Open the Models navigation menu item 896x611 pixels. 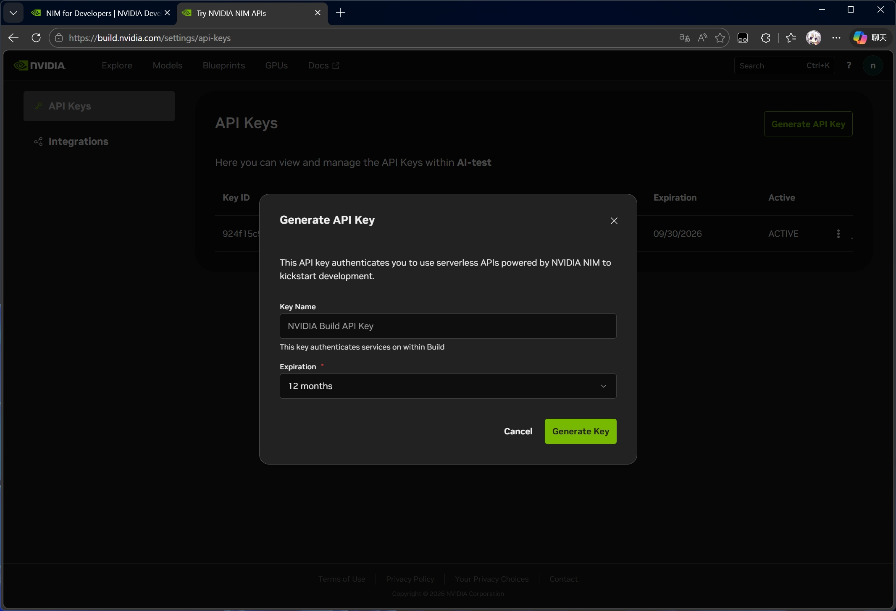[168, 65]
